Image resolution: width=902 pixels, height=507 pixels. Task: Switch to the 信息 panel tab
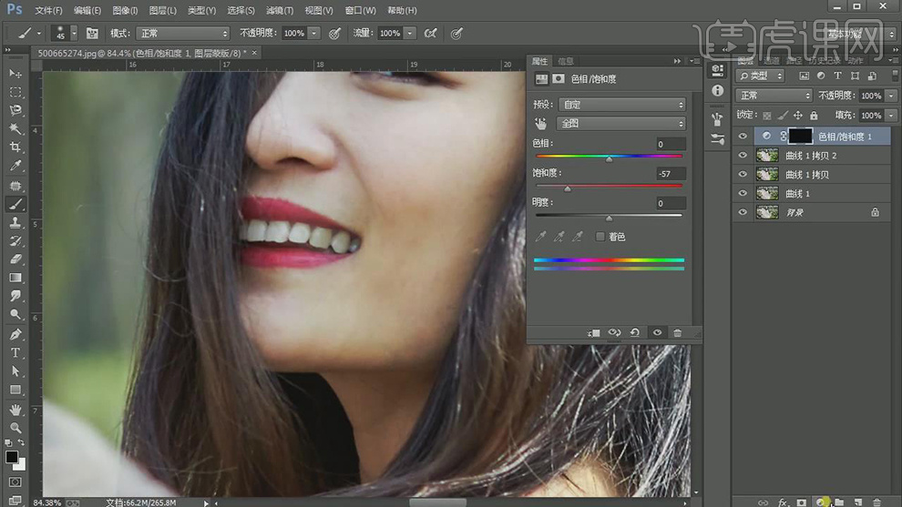(x=566, y=61)
